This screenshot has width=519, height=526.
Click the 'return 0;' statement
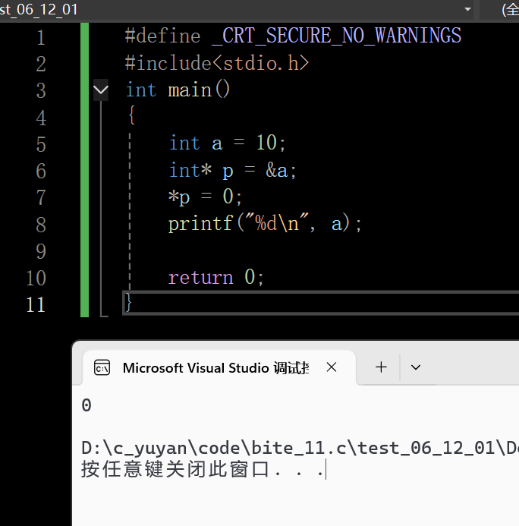(x=216, y=278)
